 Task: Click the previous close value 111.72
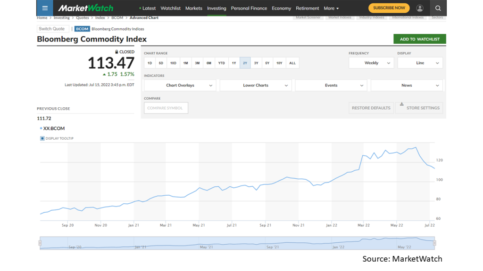pyautogui.click(x=44, y=118)
